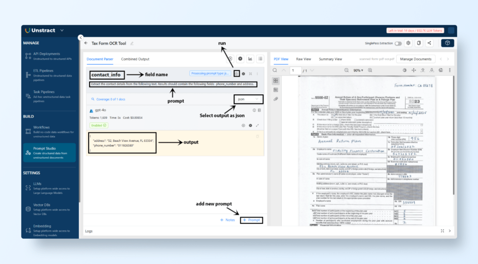The width and height of the screenshot is (478, 264).
Task: Open attachments paperclip in PDF sidebar
Action: click(276, 99)
